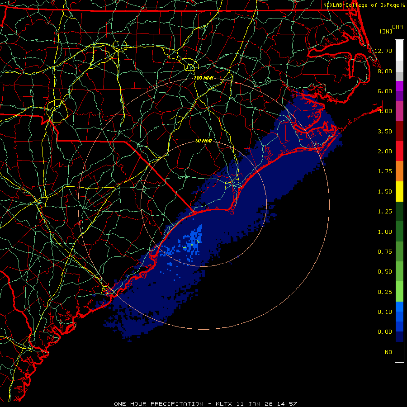
Task: Click the "1.50" legend value
Action: 385,192
